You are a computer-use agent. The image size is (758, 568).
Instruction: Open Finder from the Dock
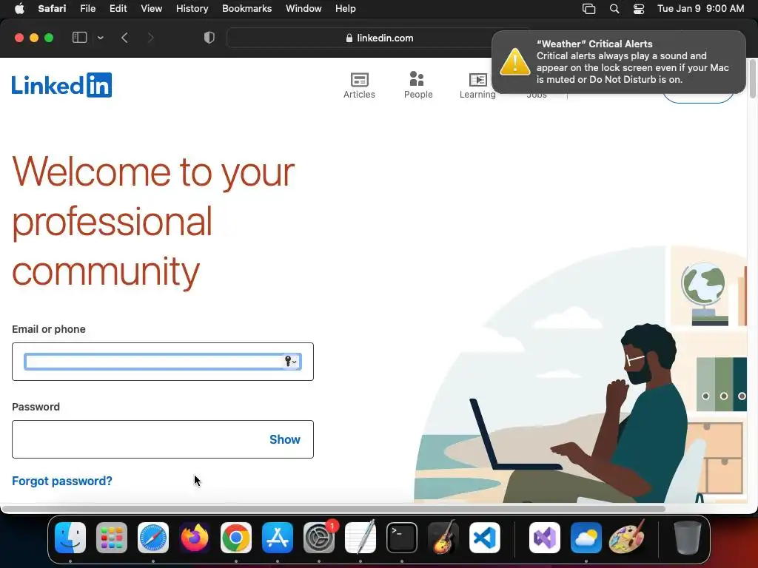tap(70, 538)
